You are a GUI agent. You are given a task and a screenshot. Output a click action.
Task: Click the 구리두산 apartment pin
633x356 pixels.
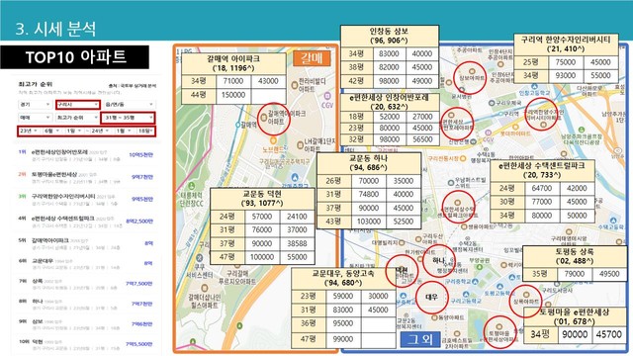point(418,239)
